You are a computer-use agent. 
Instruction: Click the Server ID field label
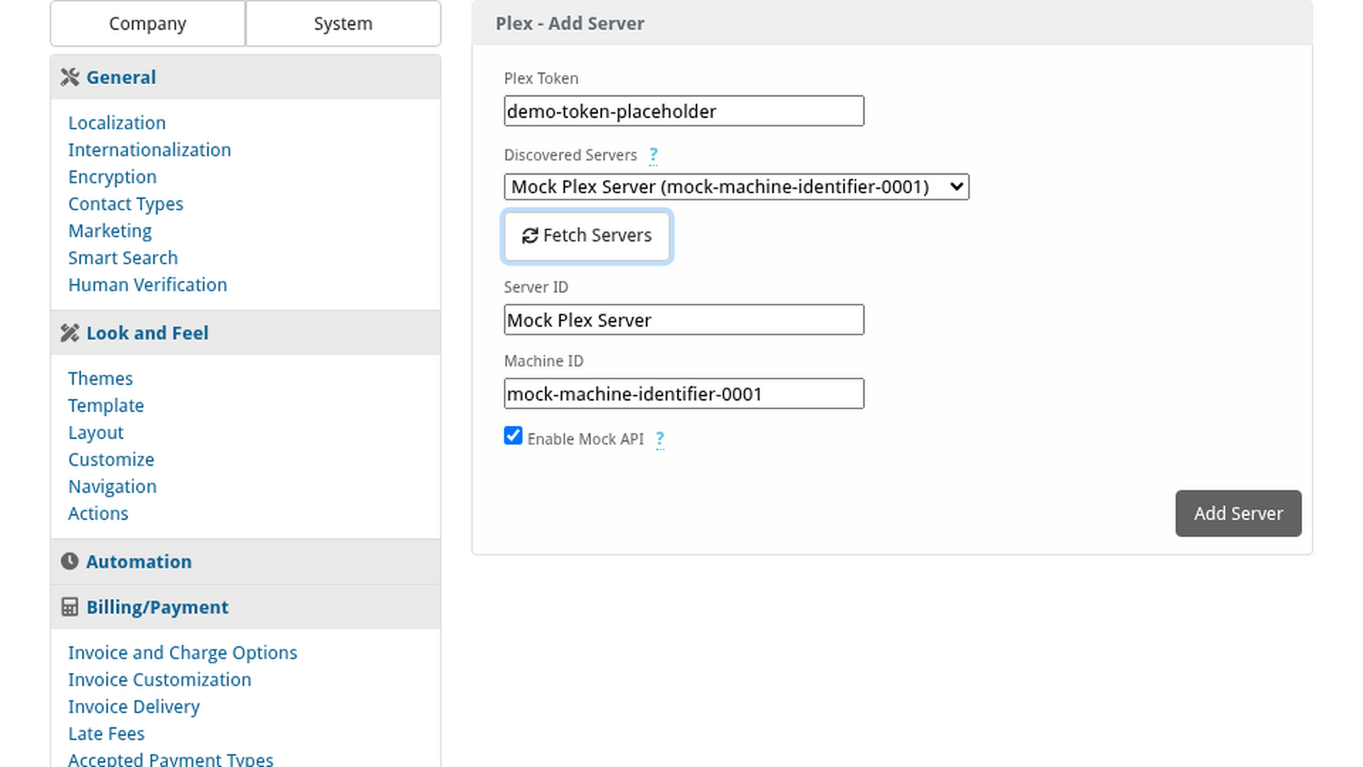tap(536, 288)
